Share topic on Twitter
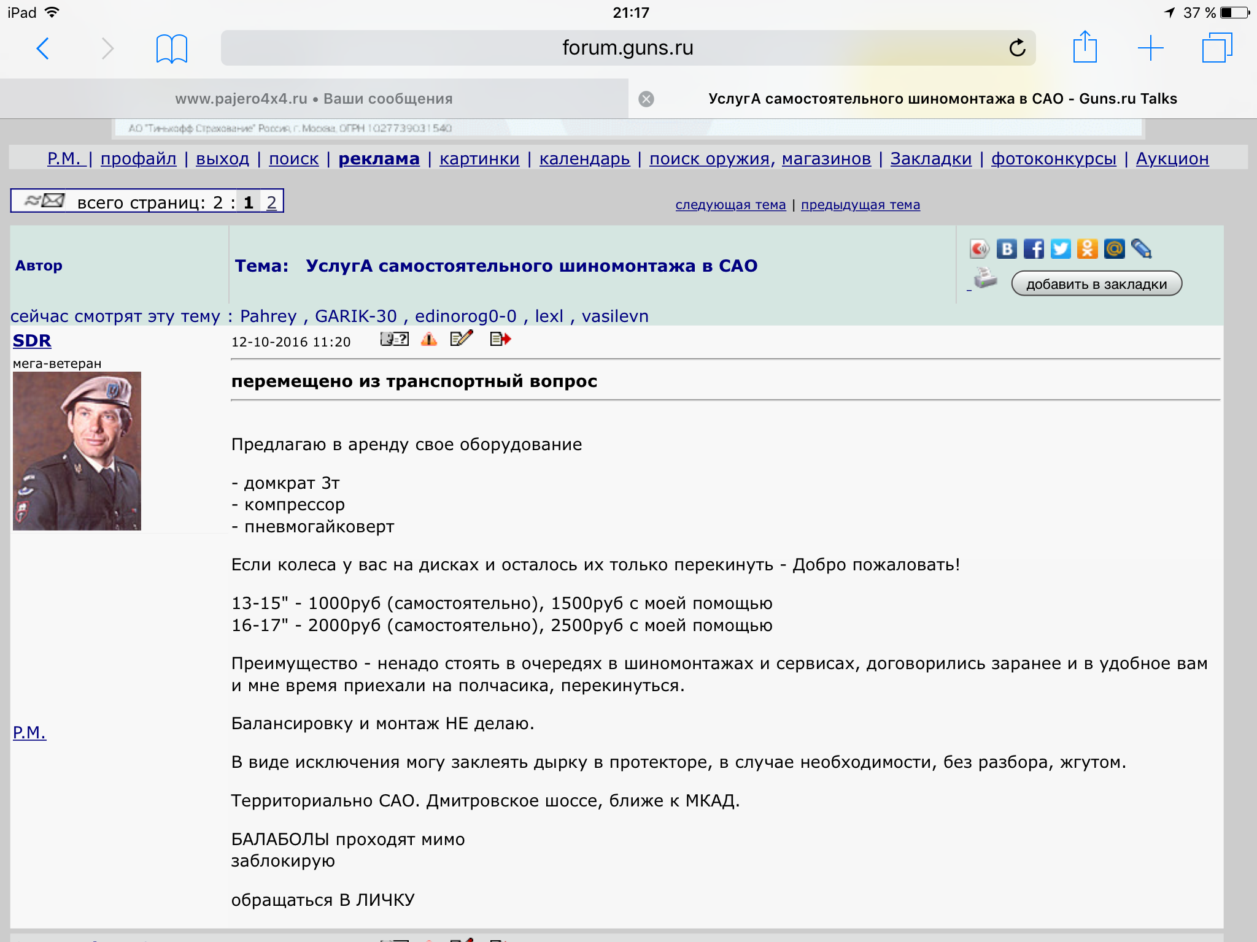1257x942 pixels. tap(1061, 249)
